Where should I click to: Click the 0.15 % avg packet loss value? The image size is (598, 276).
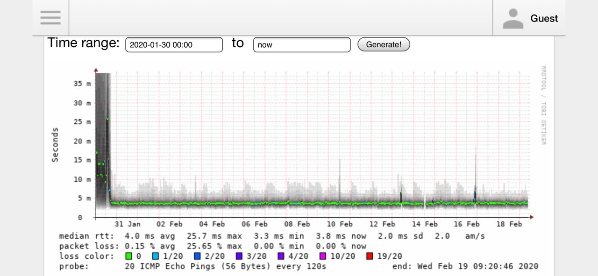[150, 246]
